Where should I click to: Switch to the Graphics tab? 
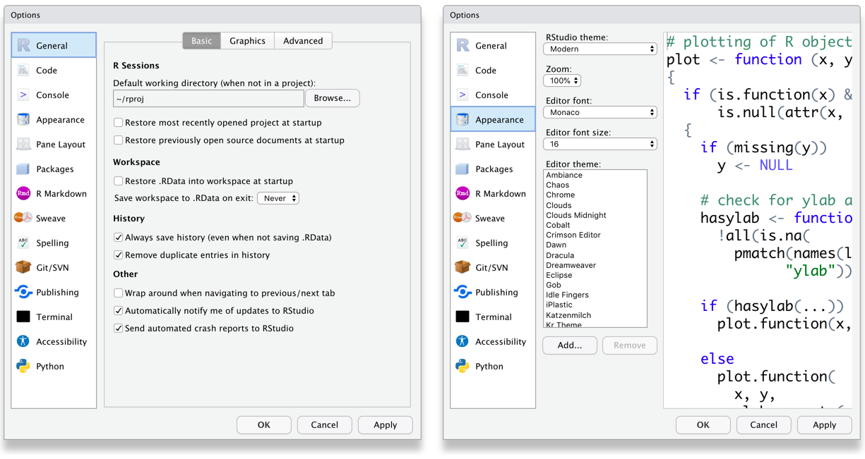[248, 41]
